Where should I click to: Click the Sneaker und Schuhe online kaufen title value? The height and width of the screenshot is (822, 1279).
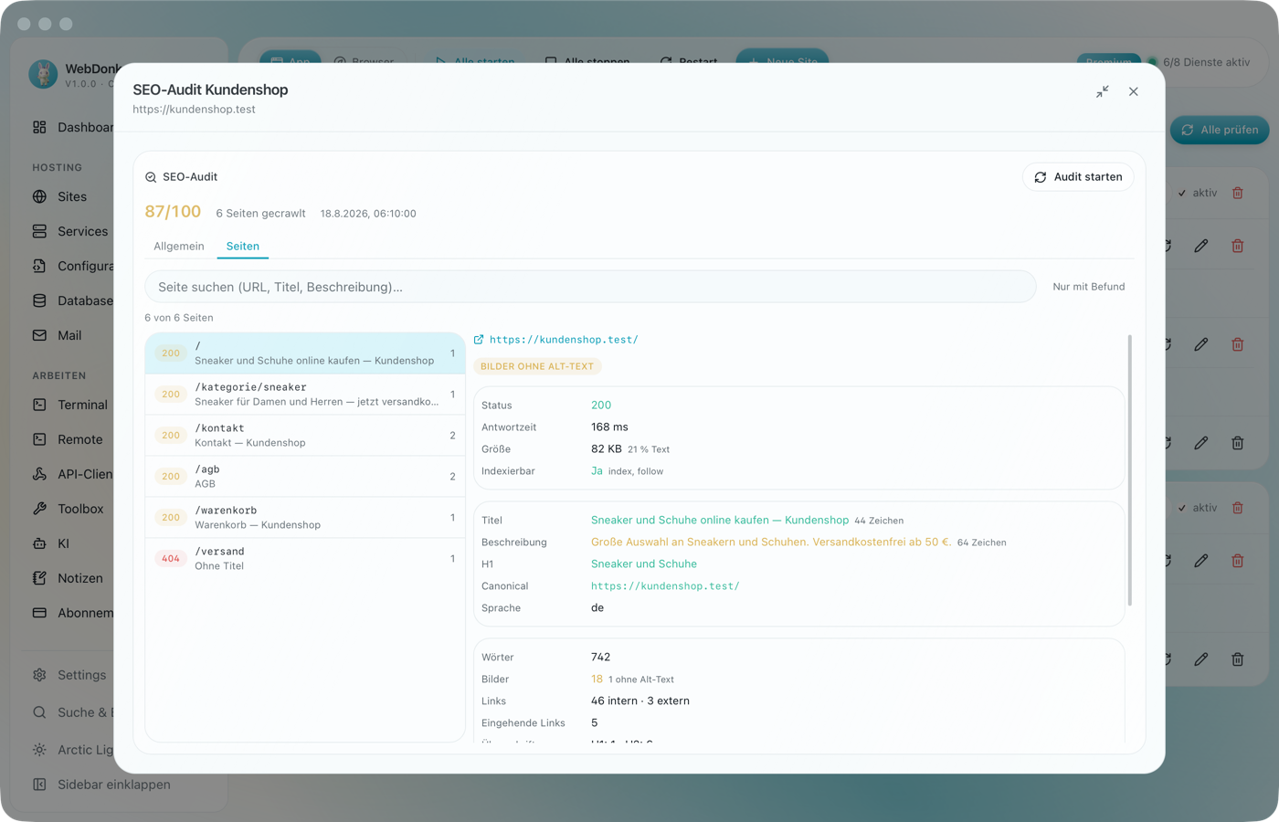(720, 521)
